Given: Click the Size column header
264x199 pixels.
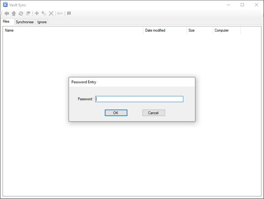Looking at the screenshot, I should click(x=199, y=30).
